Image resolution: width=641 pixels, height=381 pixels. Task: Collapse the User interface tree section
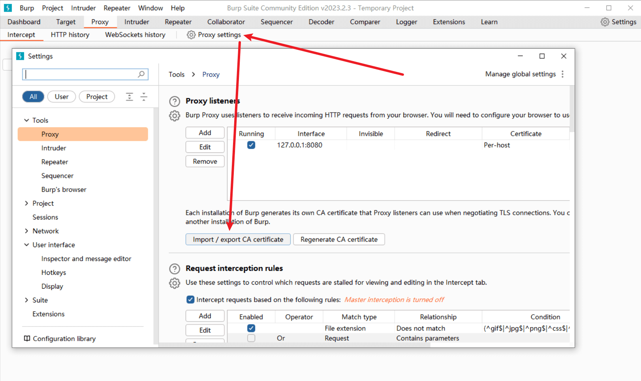(x=26, y=245)
